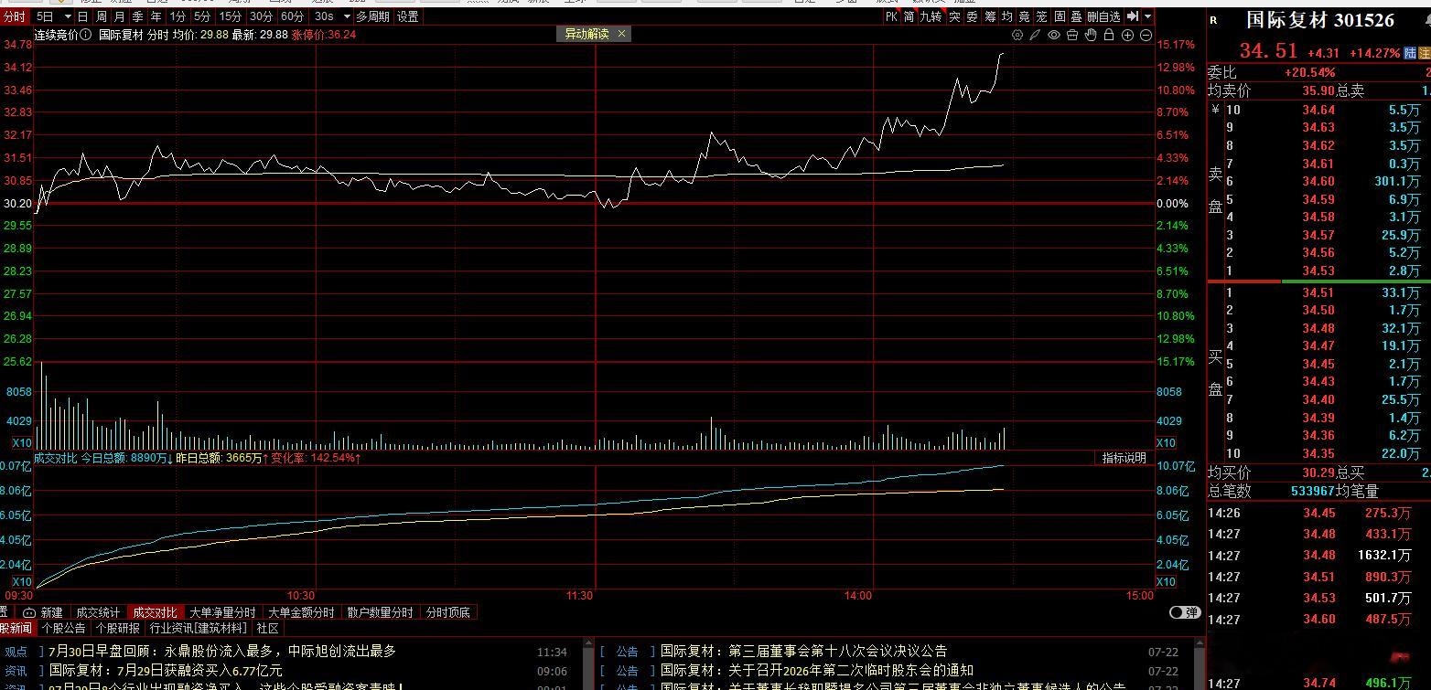This screenshot has width=1431, height=690.
Task: Click the toolbox icon on chart toolbar
Action: 1072,35
